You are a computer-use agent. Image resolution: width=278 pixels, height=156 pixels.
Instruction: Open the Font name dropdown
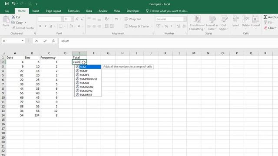click(62, 19)
